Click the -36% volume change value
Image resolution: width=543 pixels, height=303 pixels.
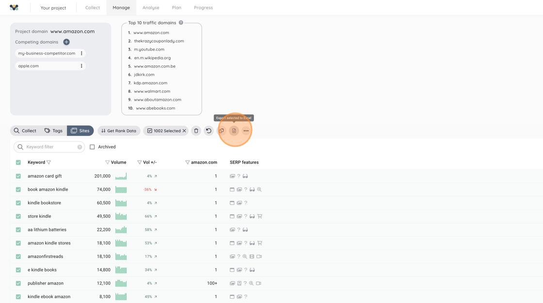[x=147, y=190]
